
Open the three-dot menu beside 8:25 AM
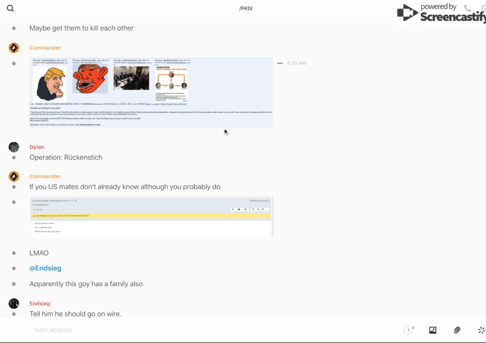[x=280, y=63]
